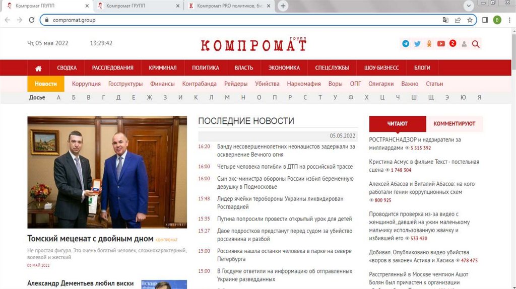Open the СВОДКА menu item

pyautogui.click(x=67, y=68)
